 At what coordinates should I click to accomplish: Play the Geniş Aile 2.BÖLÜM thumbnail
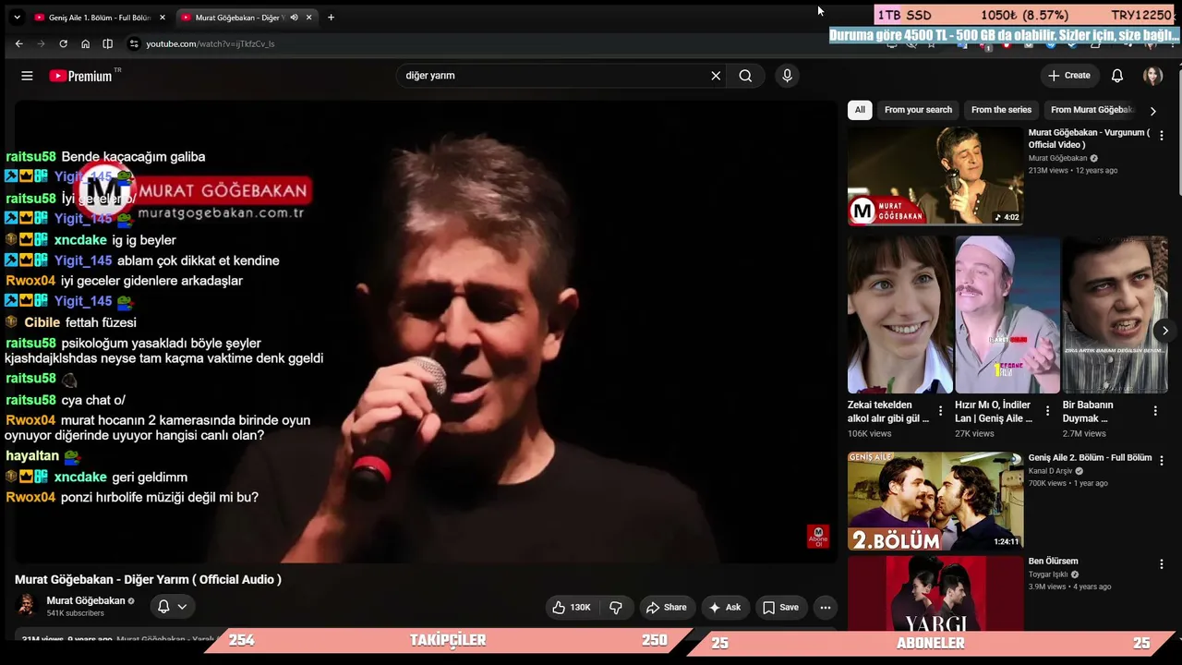point(935,501)
